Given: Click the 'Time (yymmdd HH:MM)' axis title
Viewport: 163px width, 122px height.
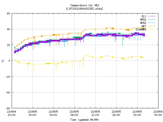Looking at the screenshot, I should 85,120.
